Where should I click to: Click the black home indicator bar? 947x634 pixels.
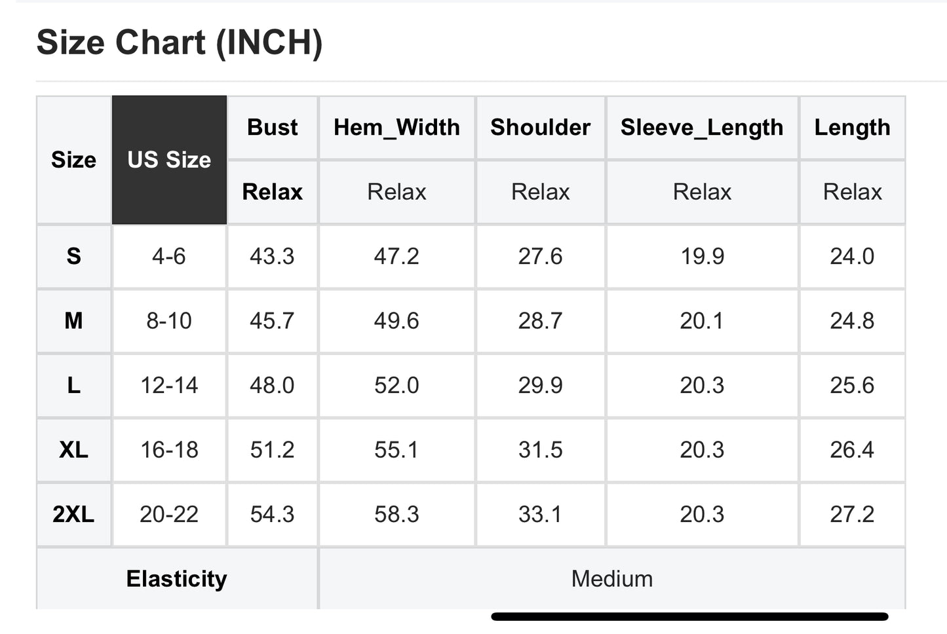click(689, 616)
